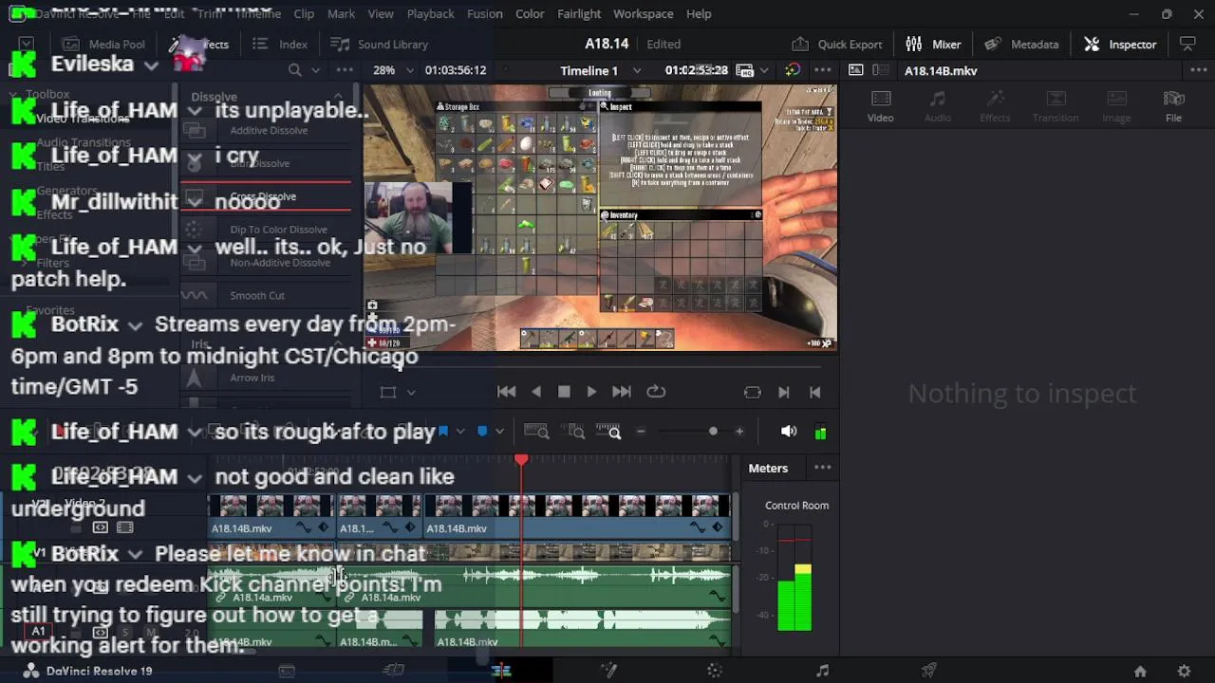
Task: Select the File tab in Inspector
Action: pyautogui.click(x=1173, y=106)
